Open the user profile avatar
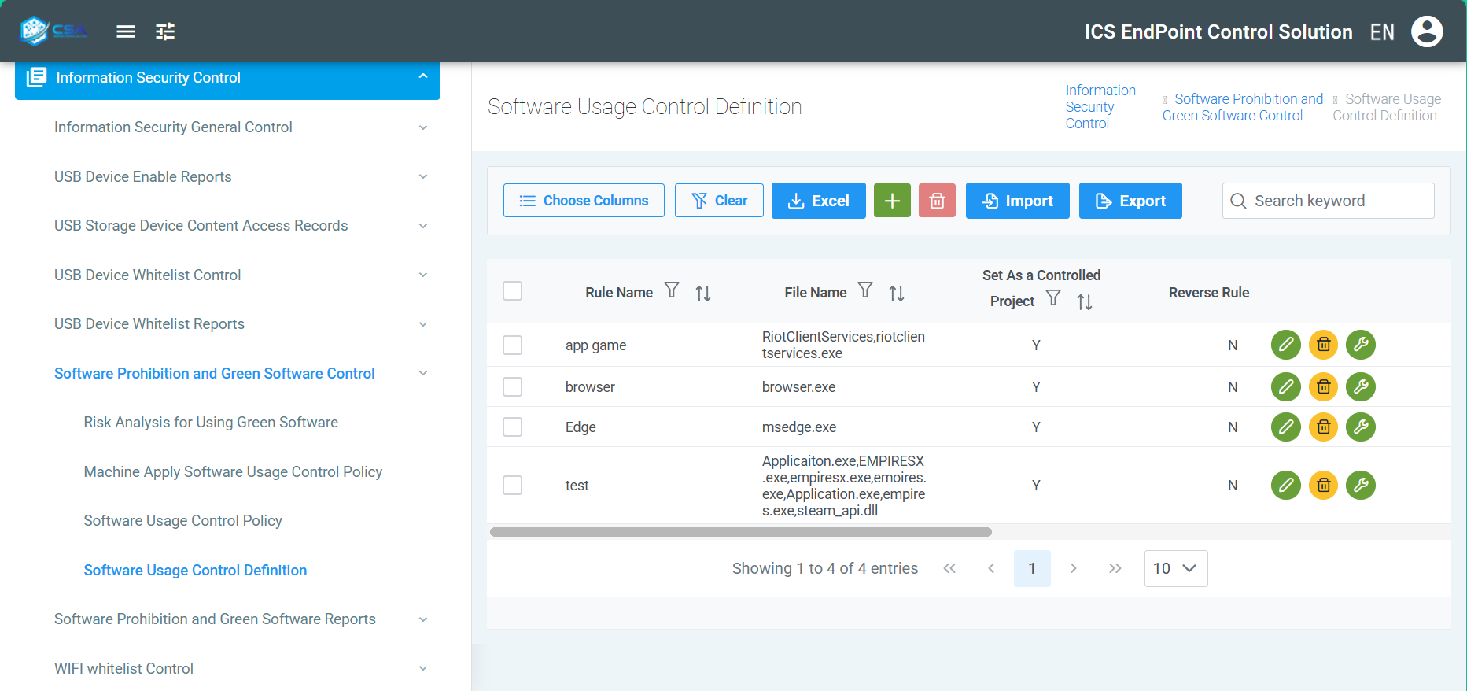 [x=1426, y=31]
